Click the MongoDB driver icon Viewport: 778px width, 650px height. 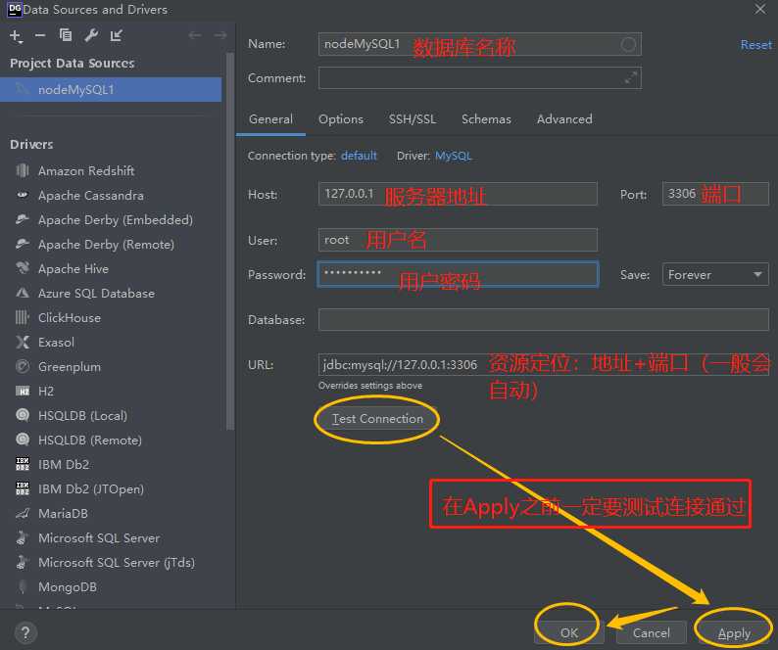pos(23,586)
